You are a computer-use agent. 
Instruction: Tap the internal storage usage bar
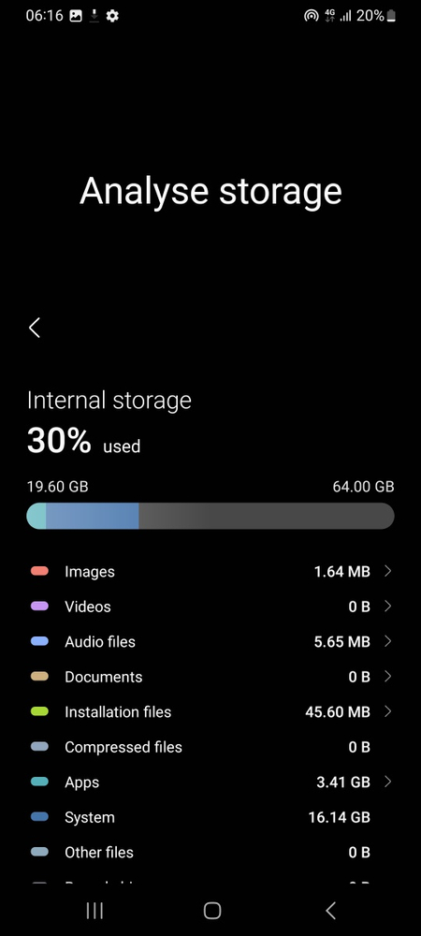(210, 516)
